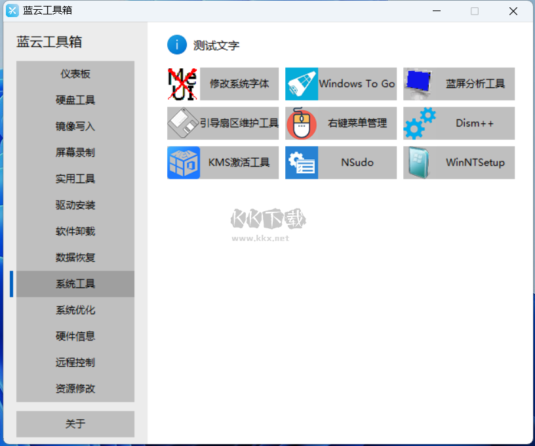535x446 pixels.
Task: Click the blue info icon beside 测试文字
Action: [177, 45]
